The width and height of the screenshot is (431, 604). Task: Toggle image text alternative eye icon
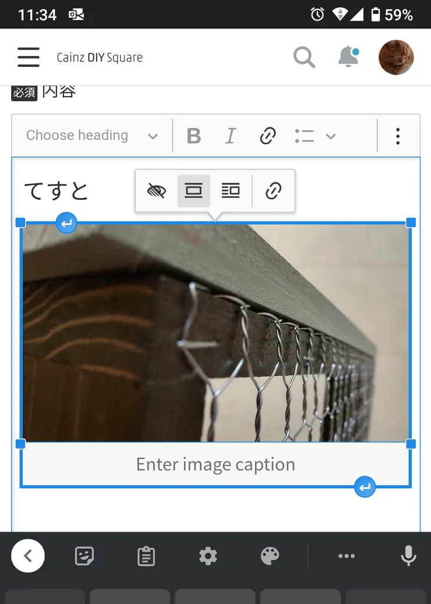click(156, 191)
